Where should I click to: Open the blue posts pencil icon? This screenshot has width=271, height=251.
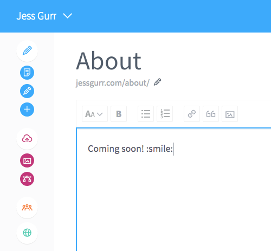click(x=27, y=91)
